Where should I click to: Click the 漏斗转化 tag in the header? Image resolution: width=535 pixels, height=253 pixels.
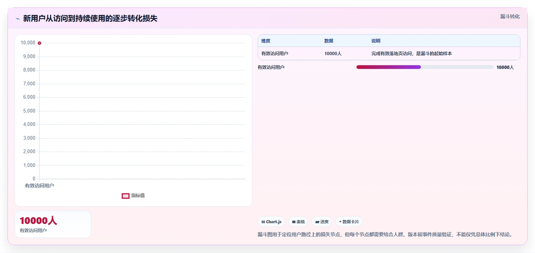point(510,17)
